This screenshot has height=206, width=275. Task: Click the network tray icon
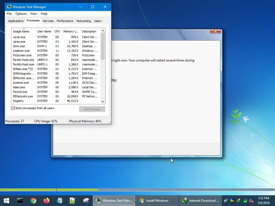click(226, 201)
